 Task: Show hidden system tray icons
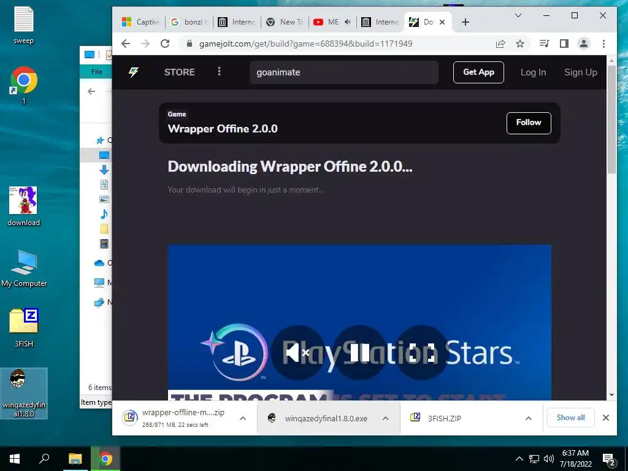click(519, 459)
